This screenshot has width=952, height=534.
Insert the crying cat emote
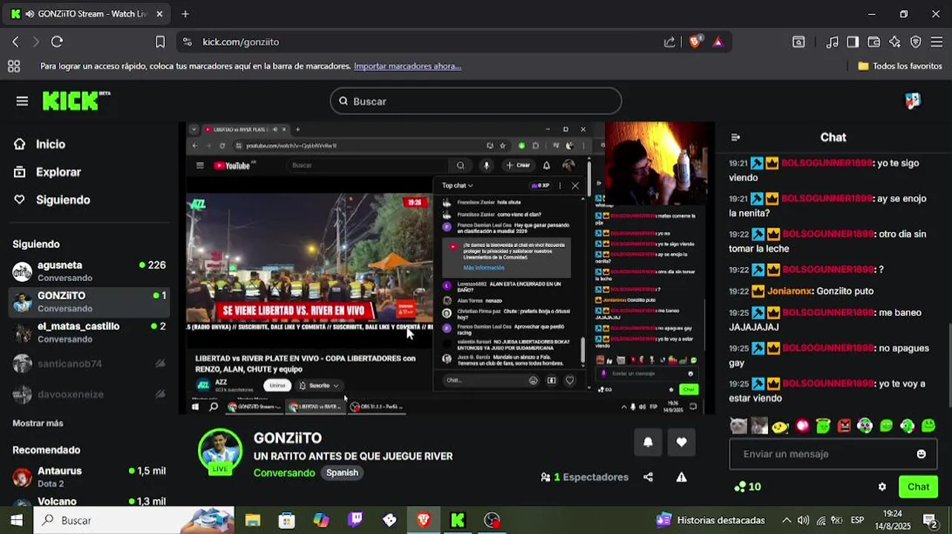click(738, 426)
